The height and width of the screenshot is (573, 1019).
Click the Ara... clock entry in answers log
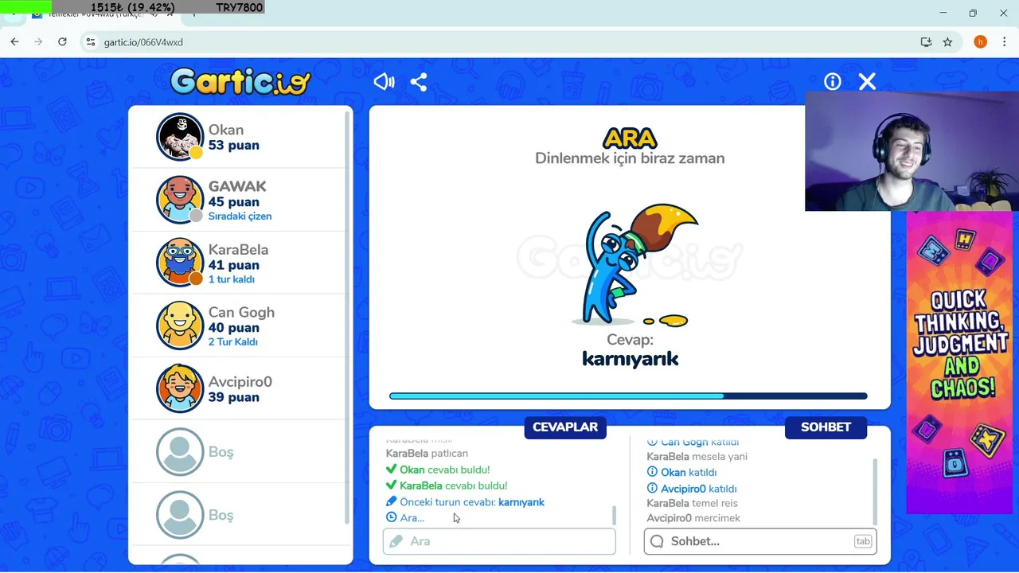405,518
